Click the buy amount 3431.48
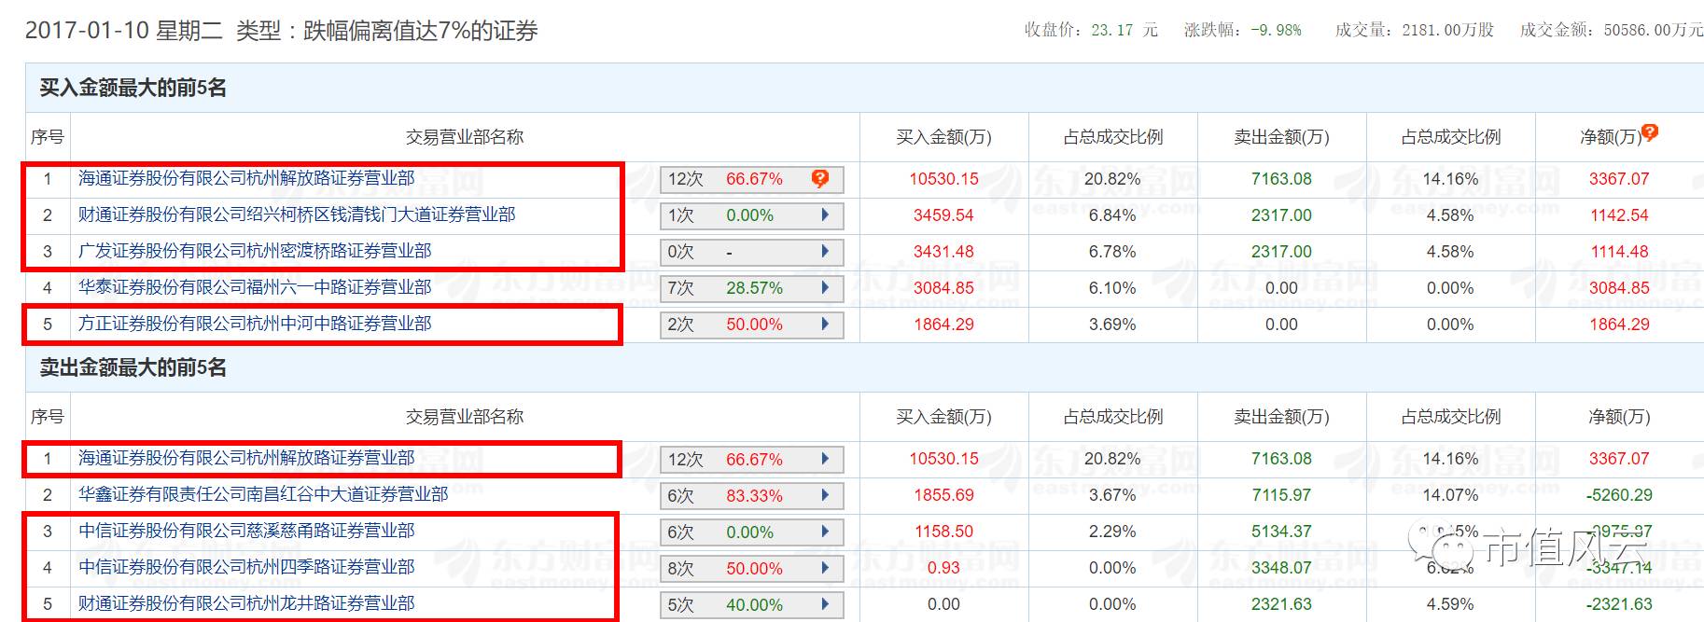 (943, 252)
